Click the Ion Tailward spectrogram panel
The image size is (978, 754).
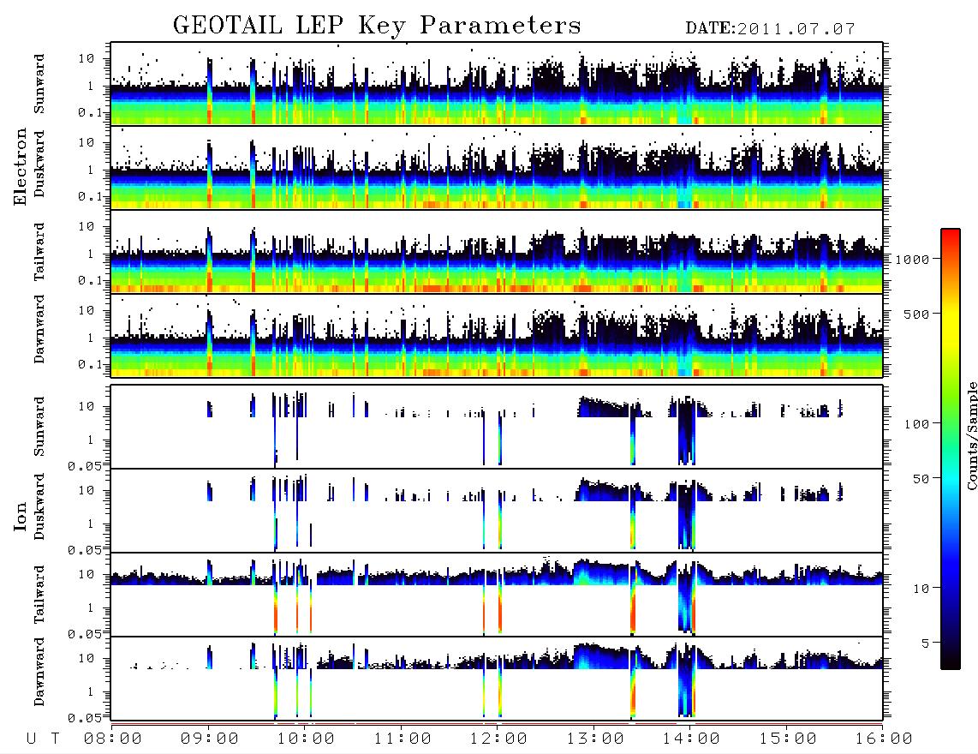(497, 595)
